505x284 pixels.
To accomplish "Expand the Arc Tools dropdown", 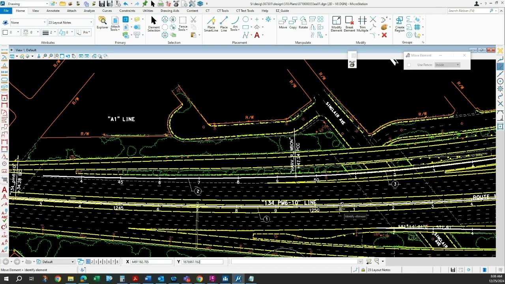I will (x=235, y=24).
